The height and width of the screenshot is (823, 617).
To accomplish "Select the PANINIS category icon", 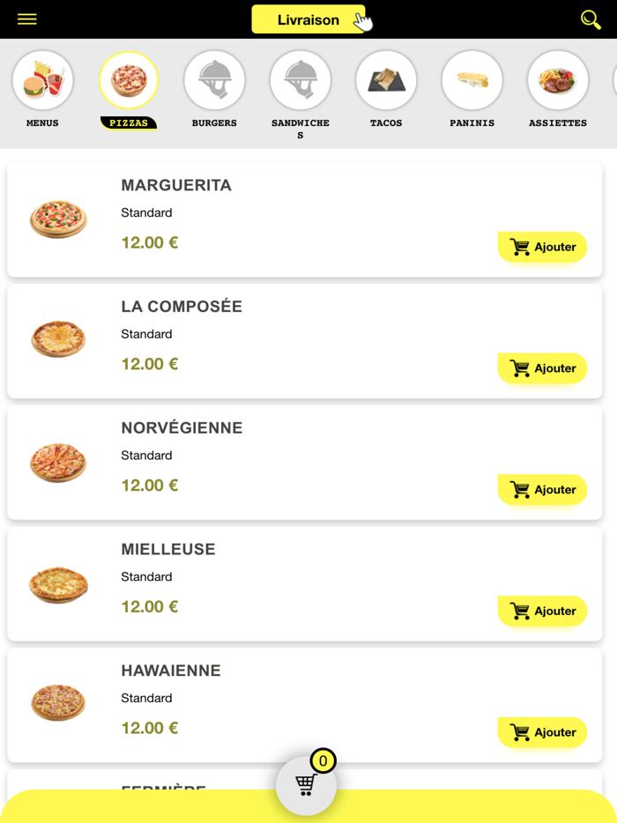I will point(472,79).
